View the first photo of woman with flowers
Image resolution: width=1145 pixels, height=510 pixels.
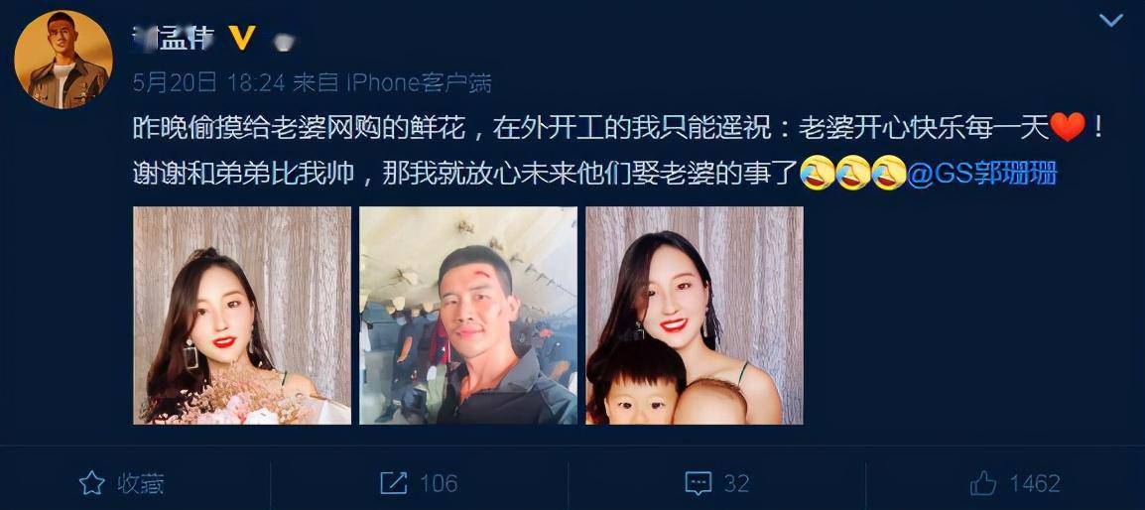coord(242,315)
